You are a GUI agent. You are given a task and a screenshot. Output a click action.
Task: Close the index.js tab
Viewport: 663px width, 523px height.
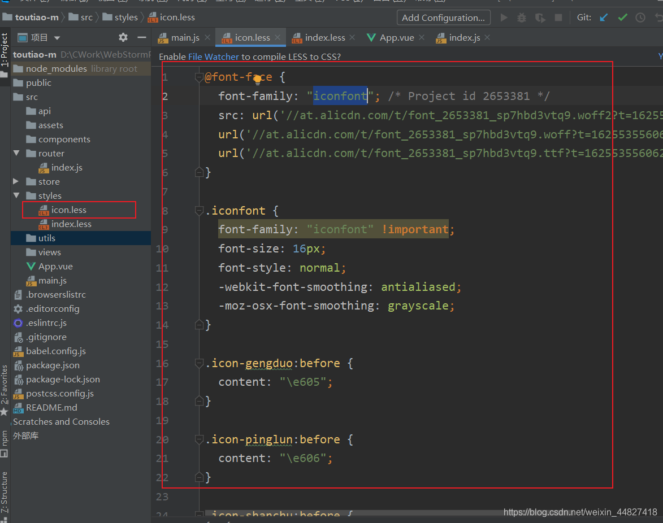click(x=488, y=38)
